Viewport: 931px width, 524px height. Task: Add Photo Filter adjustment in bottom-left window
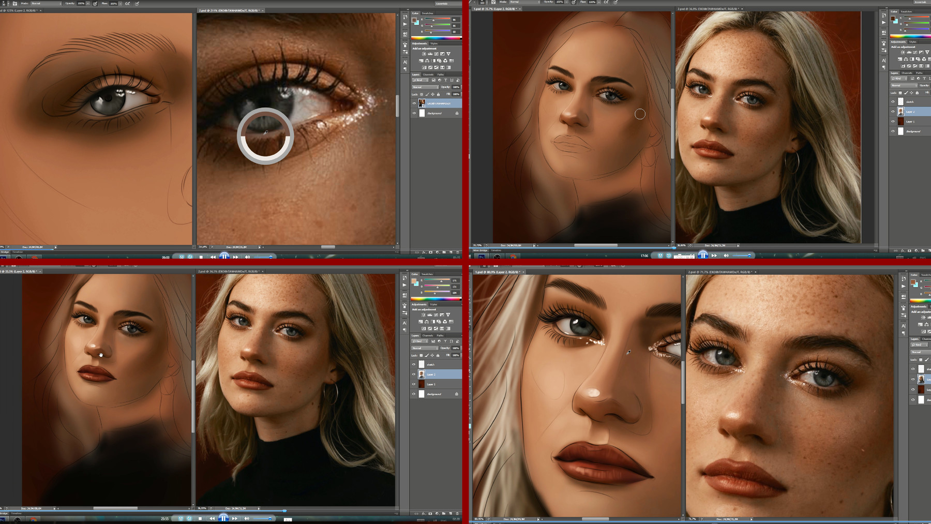click(x=439, y=321)
